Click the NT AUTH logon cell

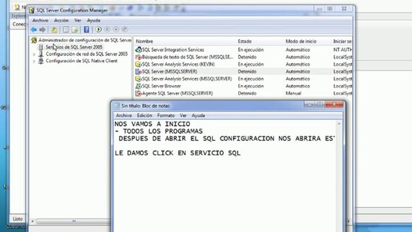[342, 50]
